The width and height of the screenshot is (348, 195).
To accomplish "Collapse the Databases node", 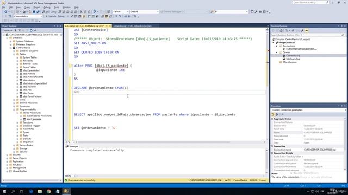I will [x=7, y=38].
